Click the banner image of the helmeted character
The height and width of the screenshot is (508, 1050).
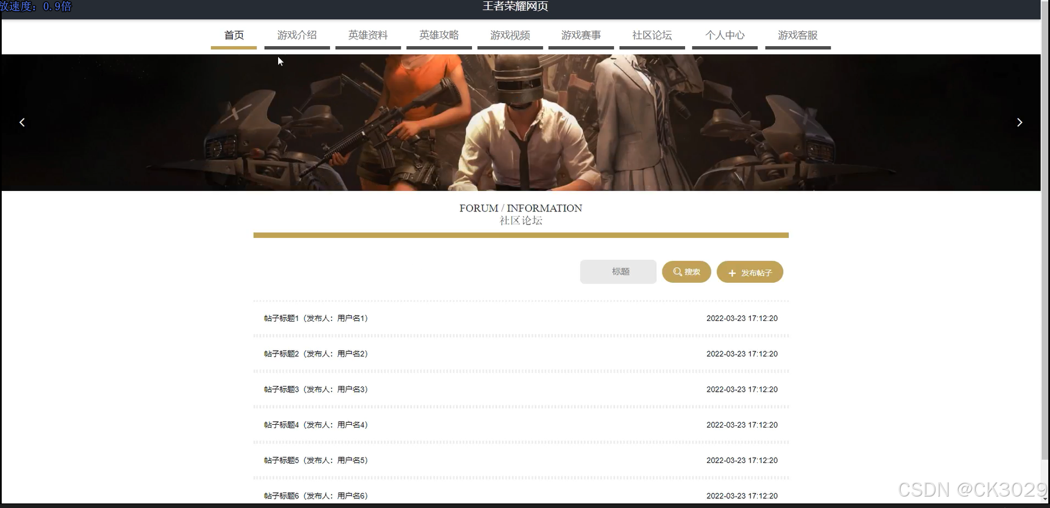click(520, 123)
